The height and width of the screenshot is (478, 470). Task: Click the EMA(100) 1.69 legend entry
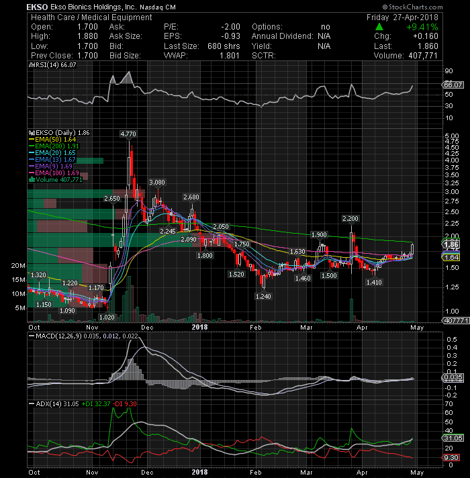[x=54, y=173]
